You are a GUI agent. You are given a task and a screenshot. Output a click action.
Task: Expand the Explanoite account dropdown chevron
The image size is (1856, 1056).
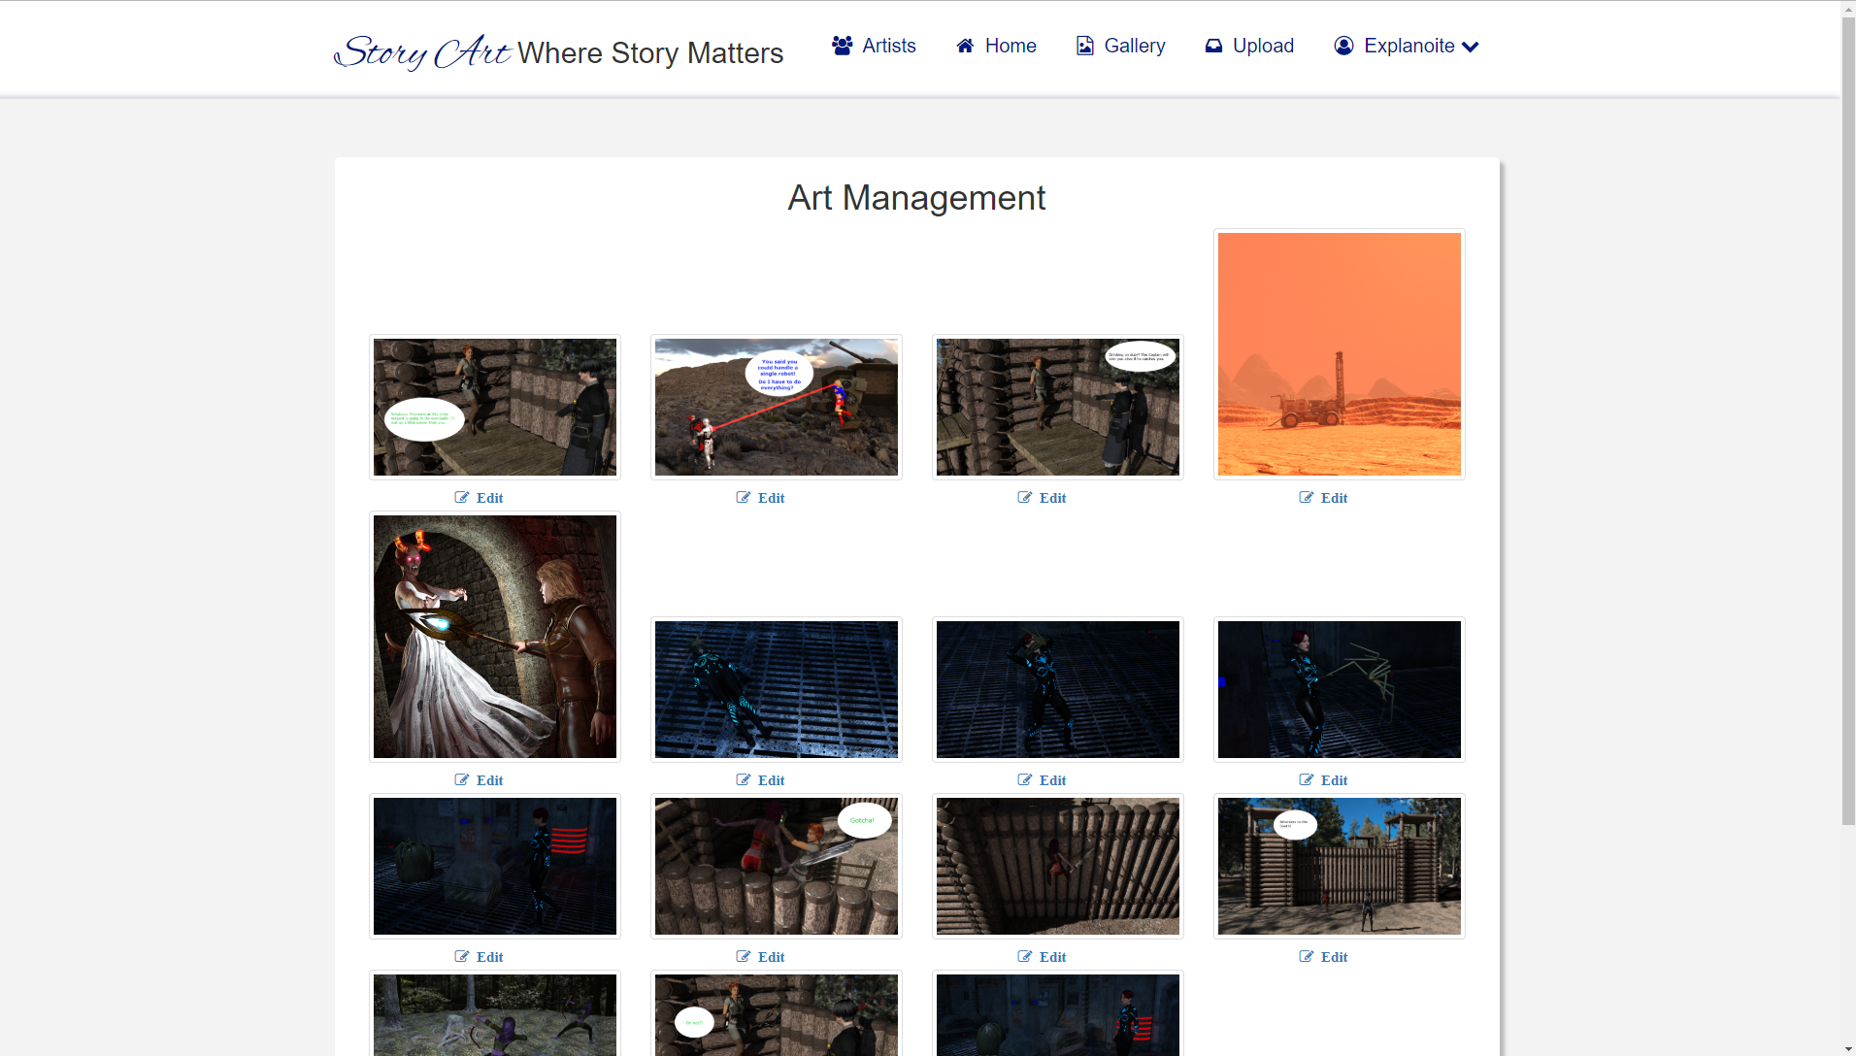click(x=1471, y=47)
